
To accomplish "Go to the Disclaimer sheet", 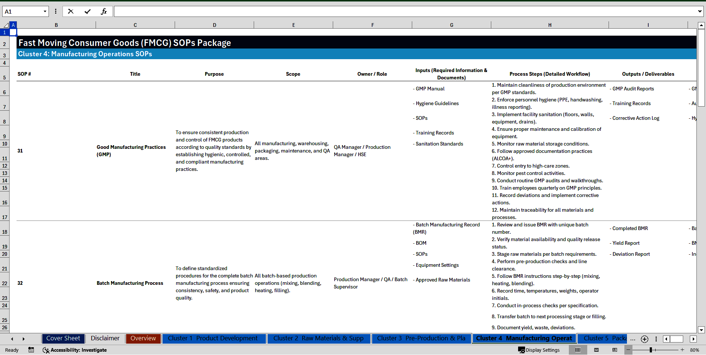I will point(105,338).
